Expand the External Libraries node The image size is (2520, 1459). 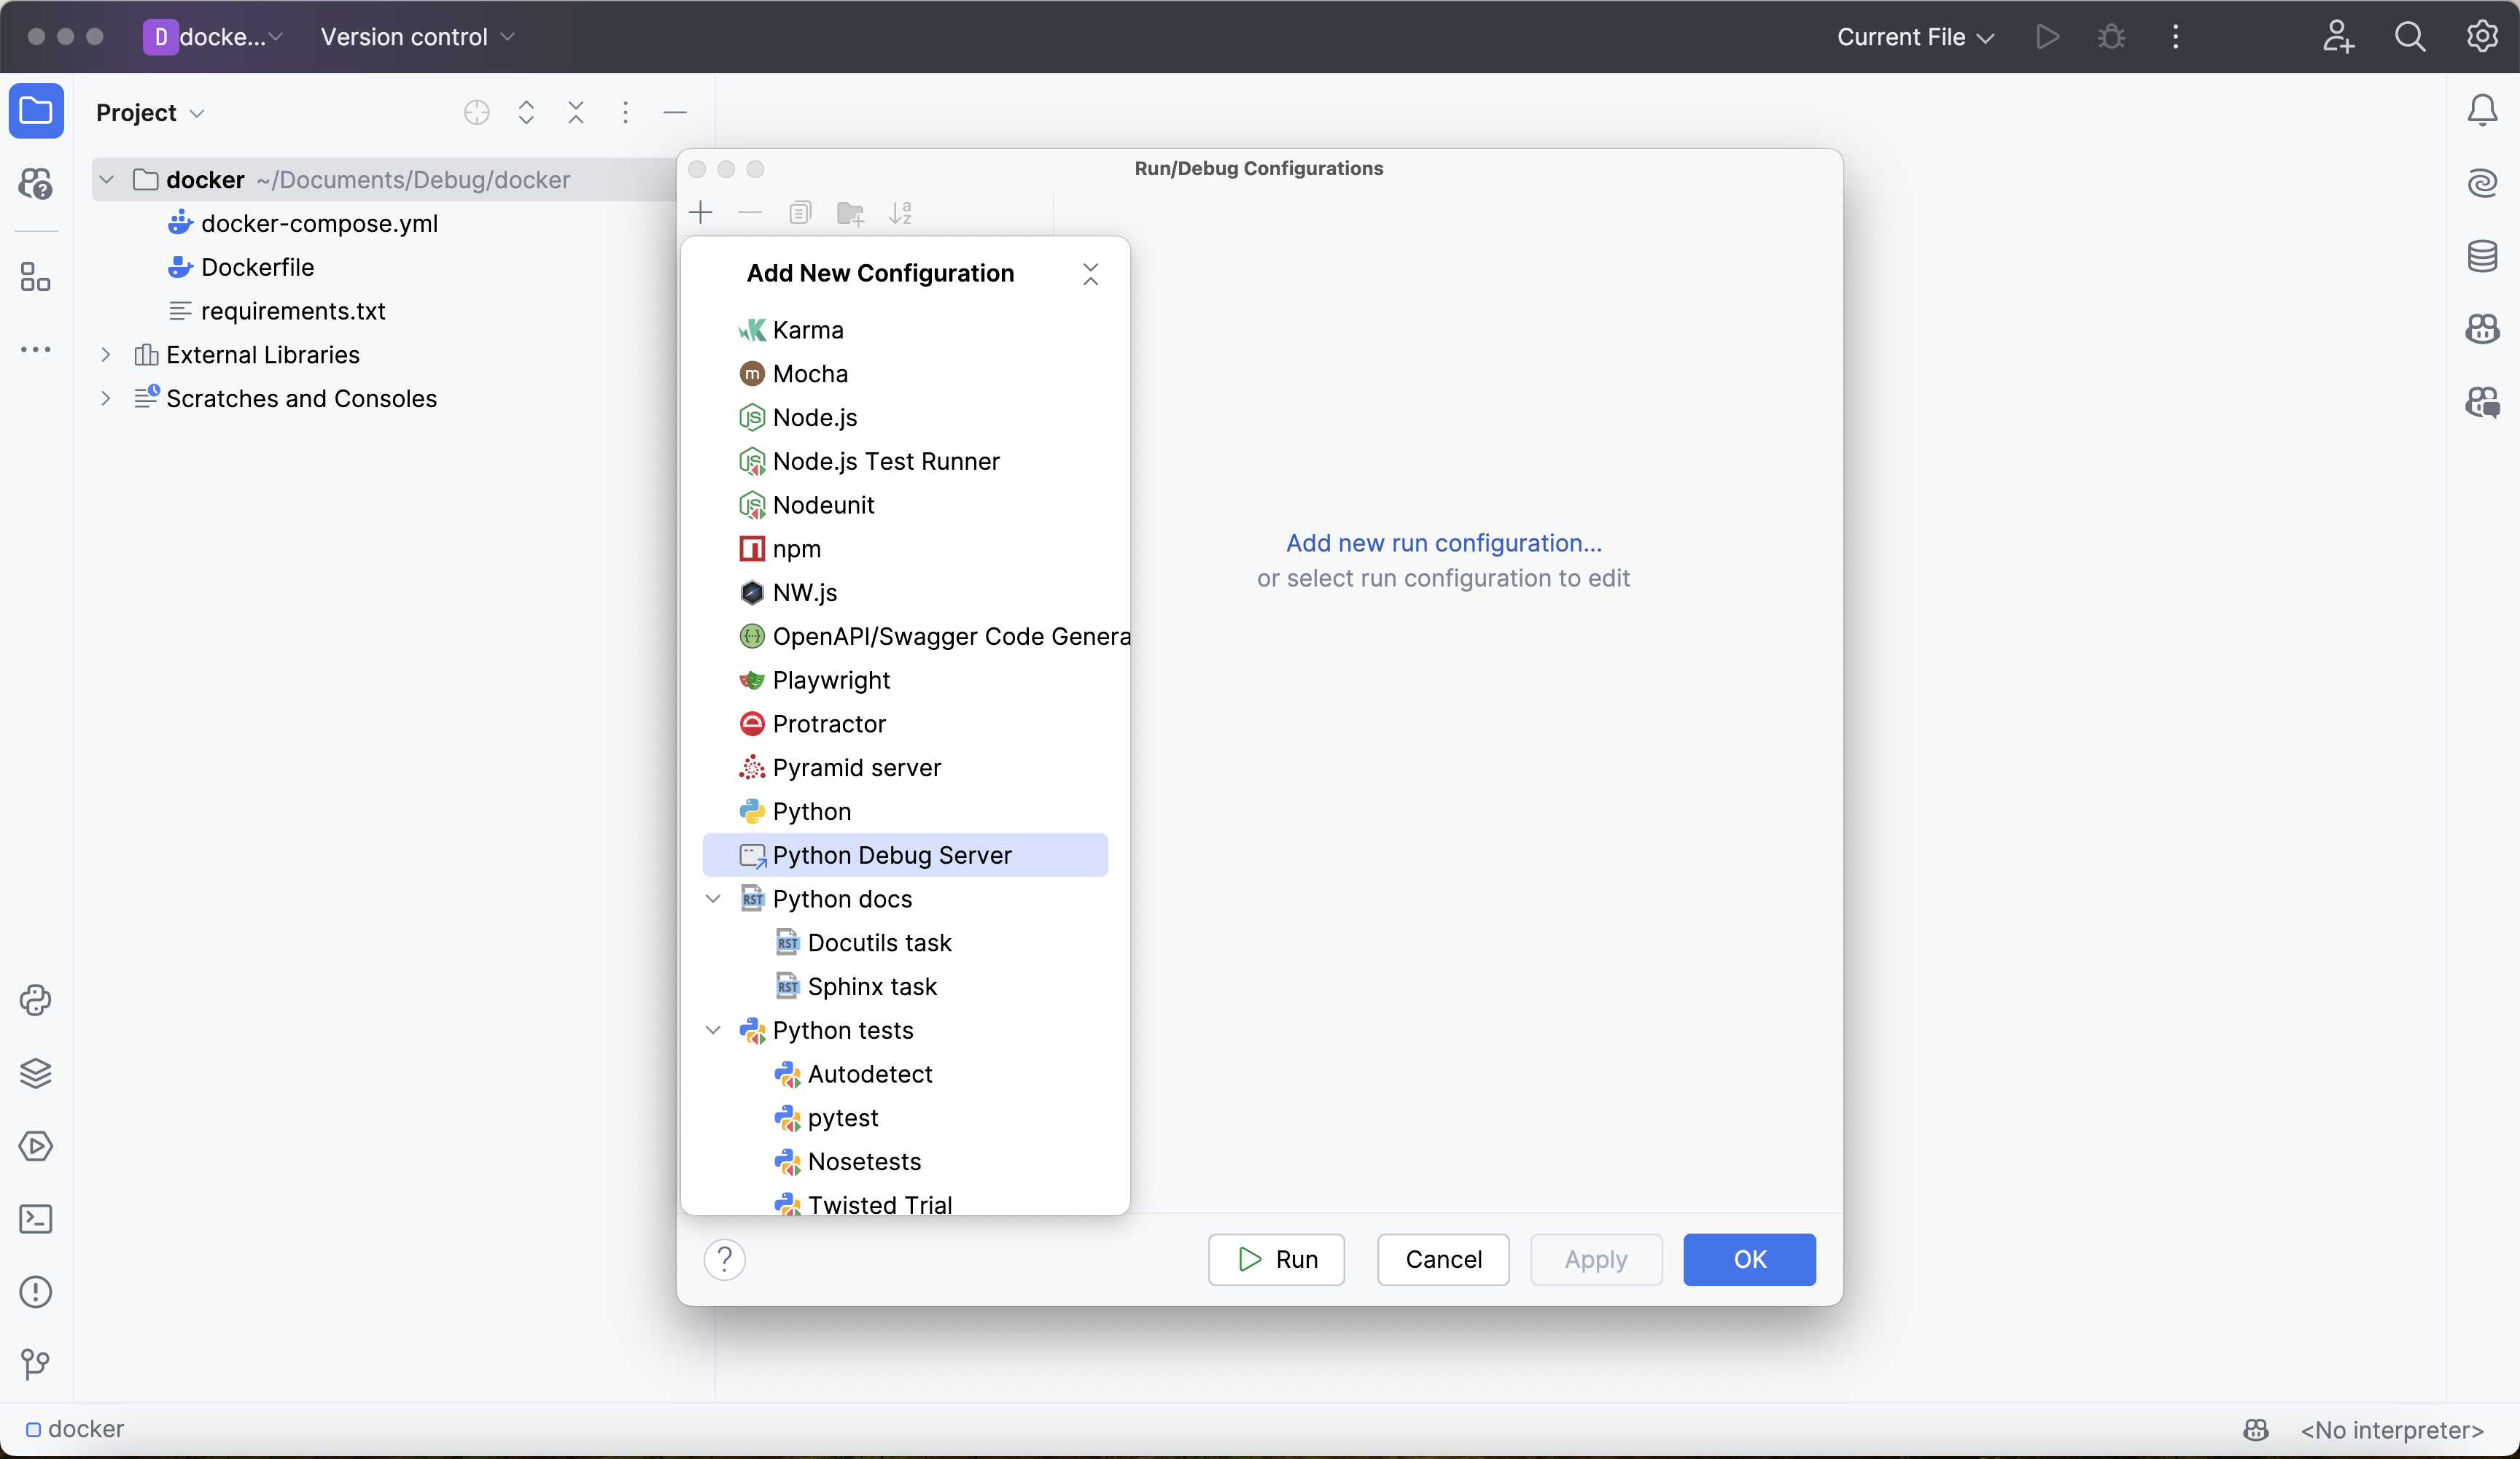point(106,355)
